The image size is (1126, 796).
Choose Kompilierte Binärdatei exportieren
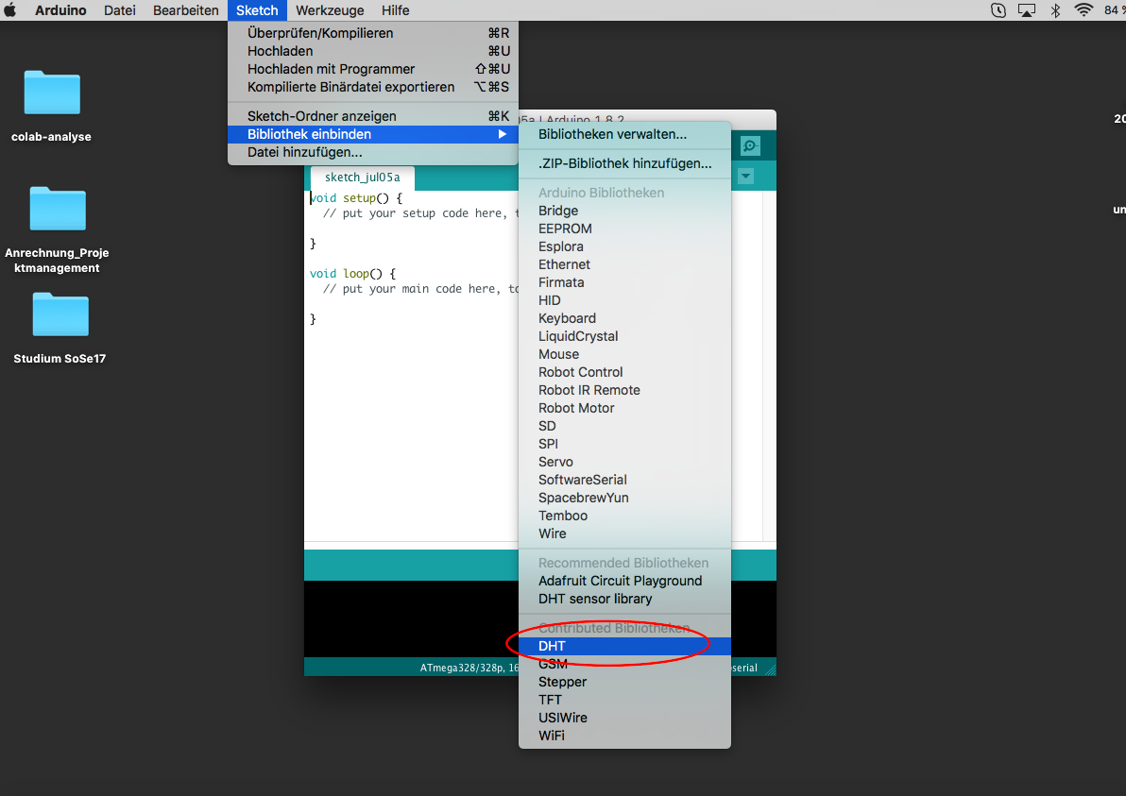tap(373, 87)
